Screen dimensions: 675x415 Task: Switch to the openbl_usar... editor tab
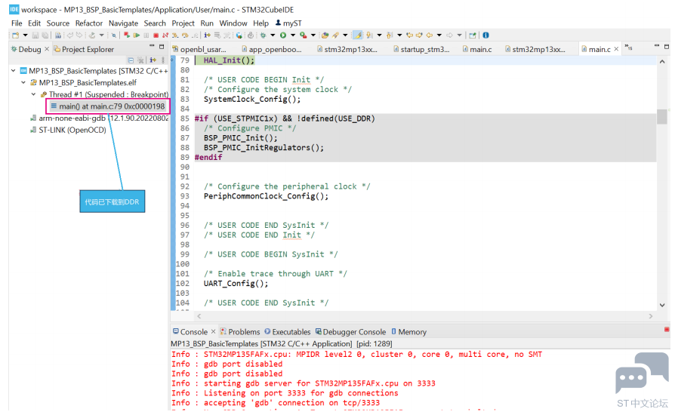click(x=199, y=50)
